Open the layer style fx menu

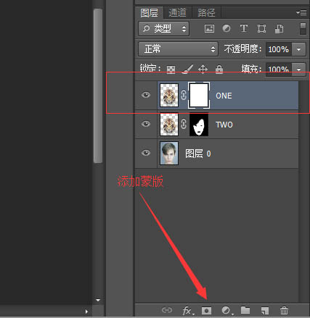(188, 311)
